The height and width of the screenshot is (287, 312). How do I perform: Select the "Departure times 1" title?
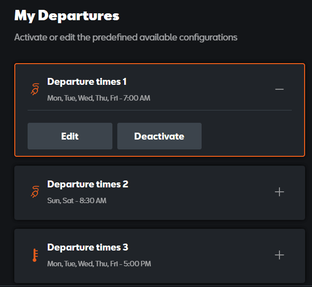pos(87,82)
